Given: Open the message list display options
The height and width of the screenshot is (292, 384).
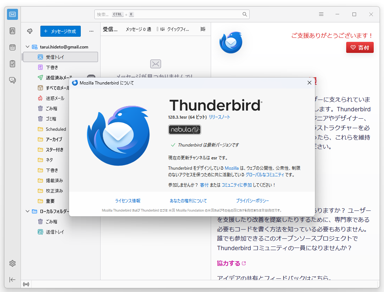Looking at the screenshot, I should 202,29.
